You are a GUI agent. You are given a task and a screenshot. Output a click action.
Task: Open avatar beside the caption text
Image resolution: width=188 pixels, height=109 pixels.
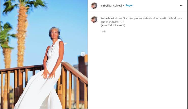(94, 19)
